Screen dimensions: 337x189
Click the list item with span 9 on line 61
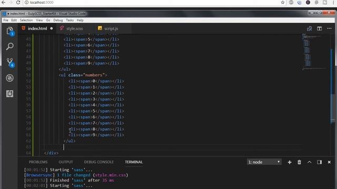(96, 135)
